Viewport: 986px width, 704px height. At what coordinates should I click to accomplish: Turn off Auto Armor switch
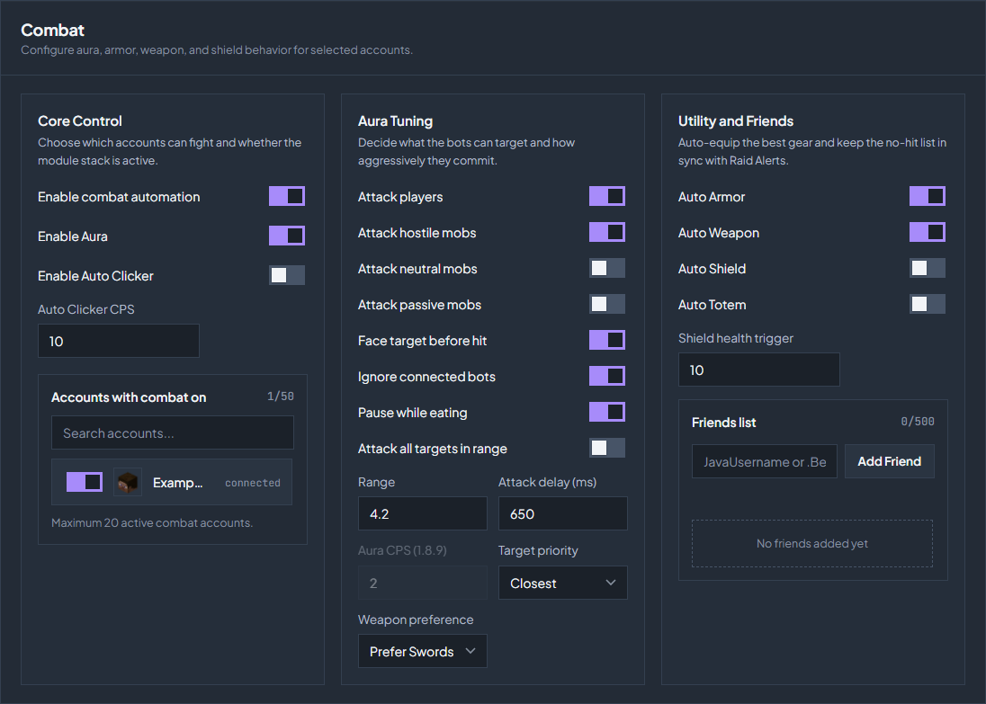coord(927,196)
